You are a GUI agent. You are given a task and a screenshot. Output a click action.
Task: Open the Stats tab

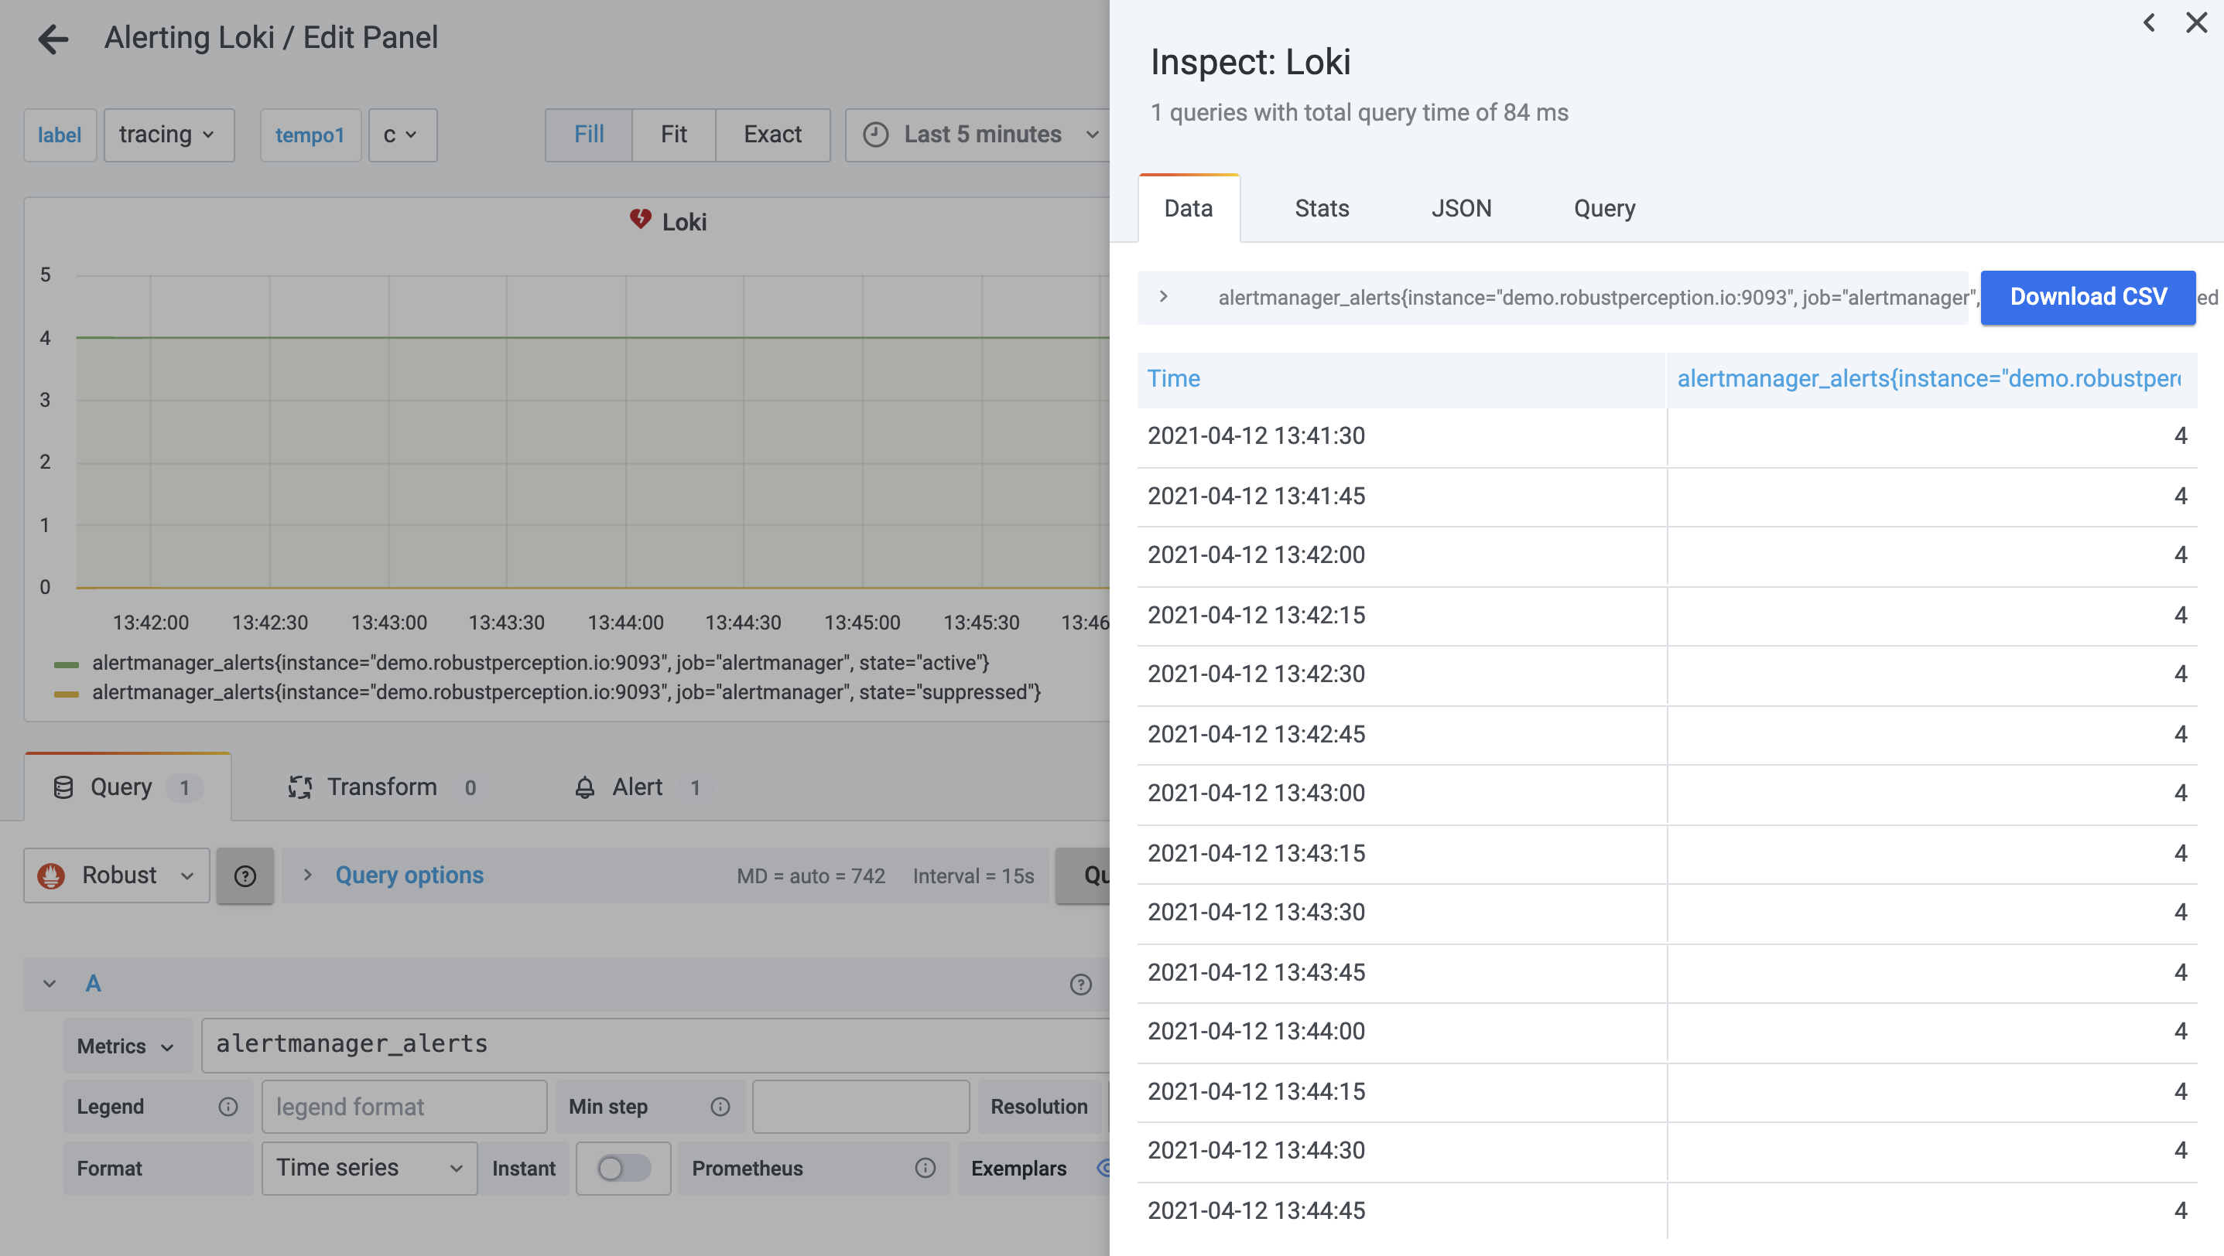pyautogui.click(x=1321, y=208)
